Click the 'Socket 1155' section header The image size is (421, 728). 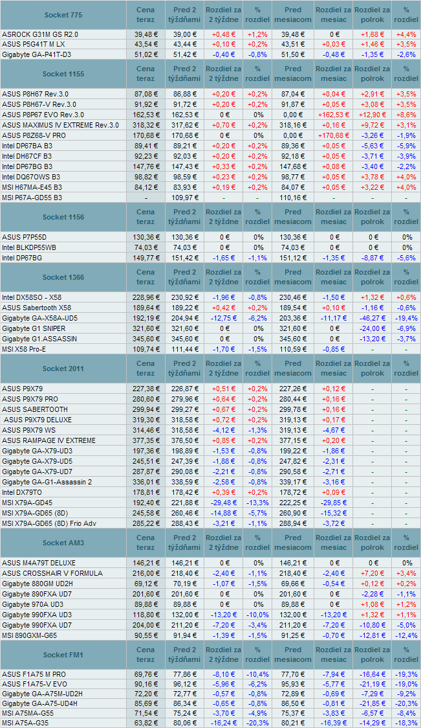coord(63,74)
